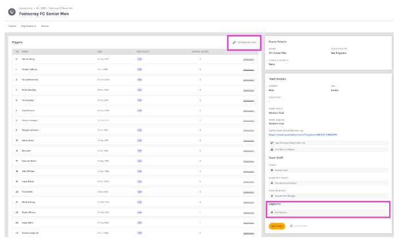Click the Edit Captains button
Image resolution: width=415 pixels, height=244 pixels.
329,212
